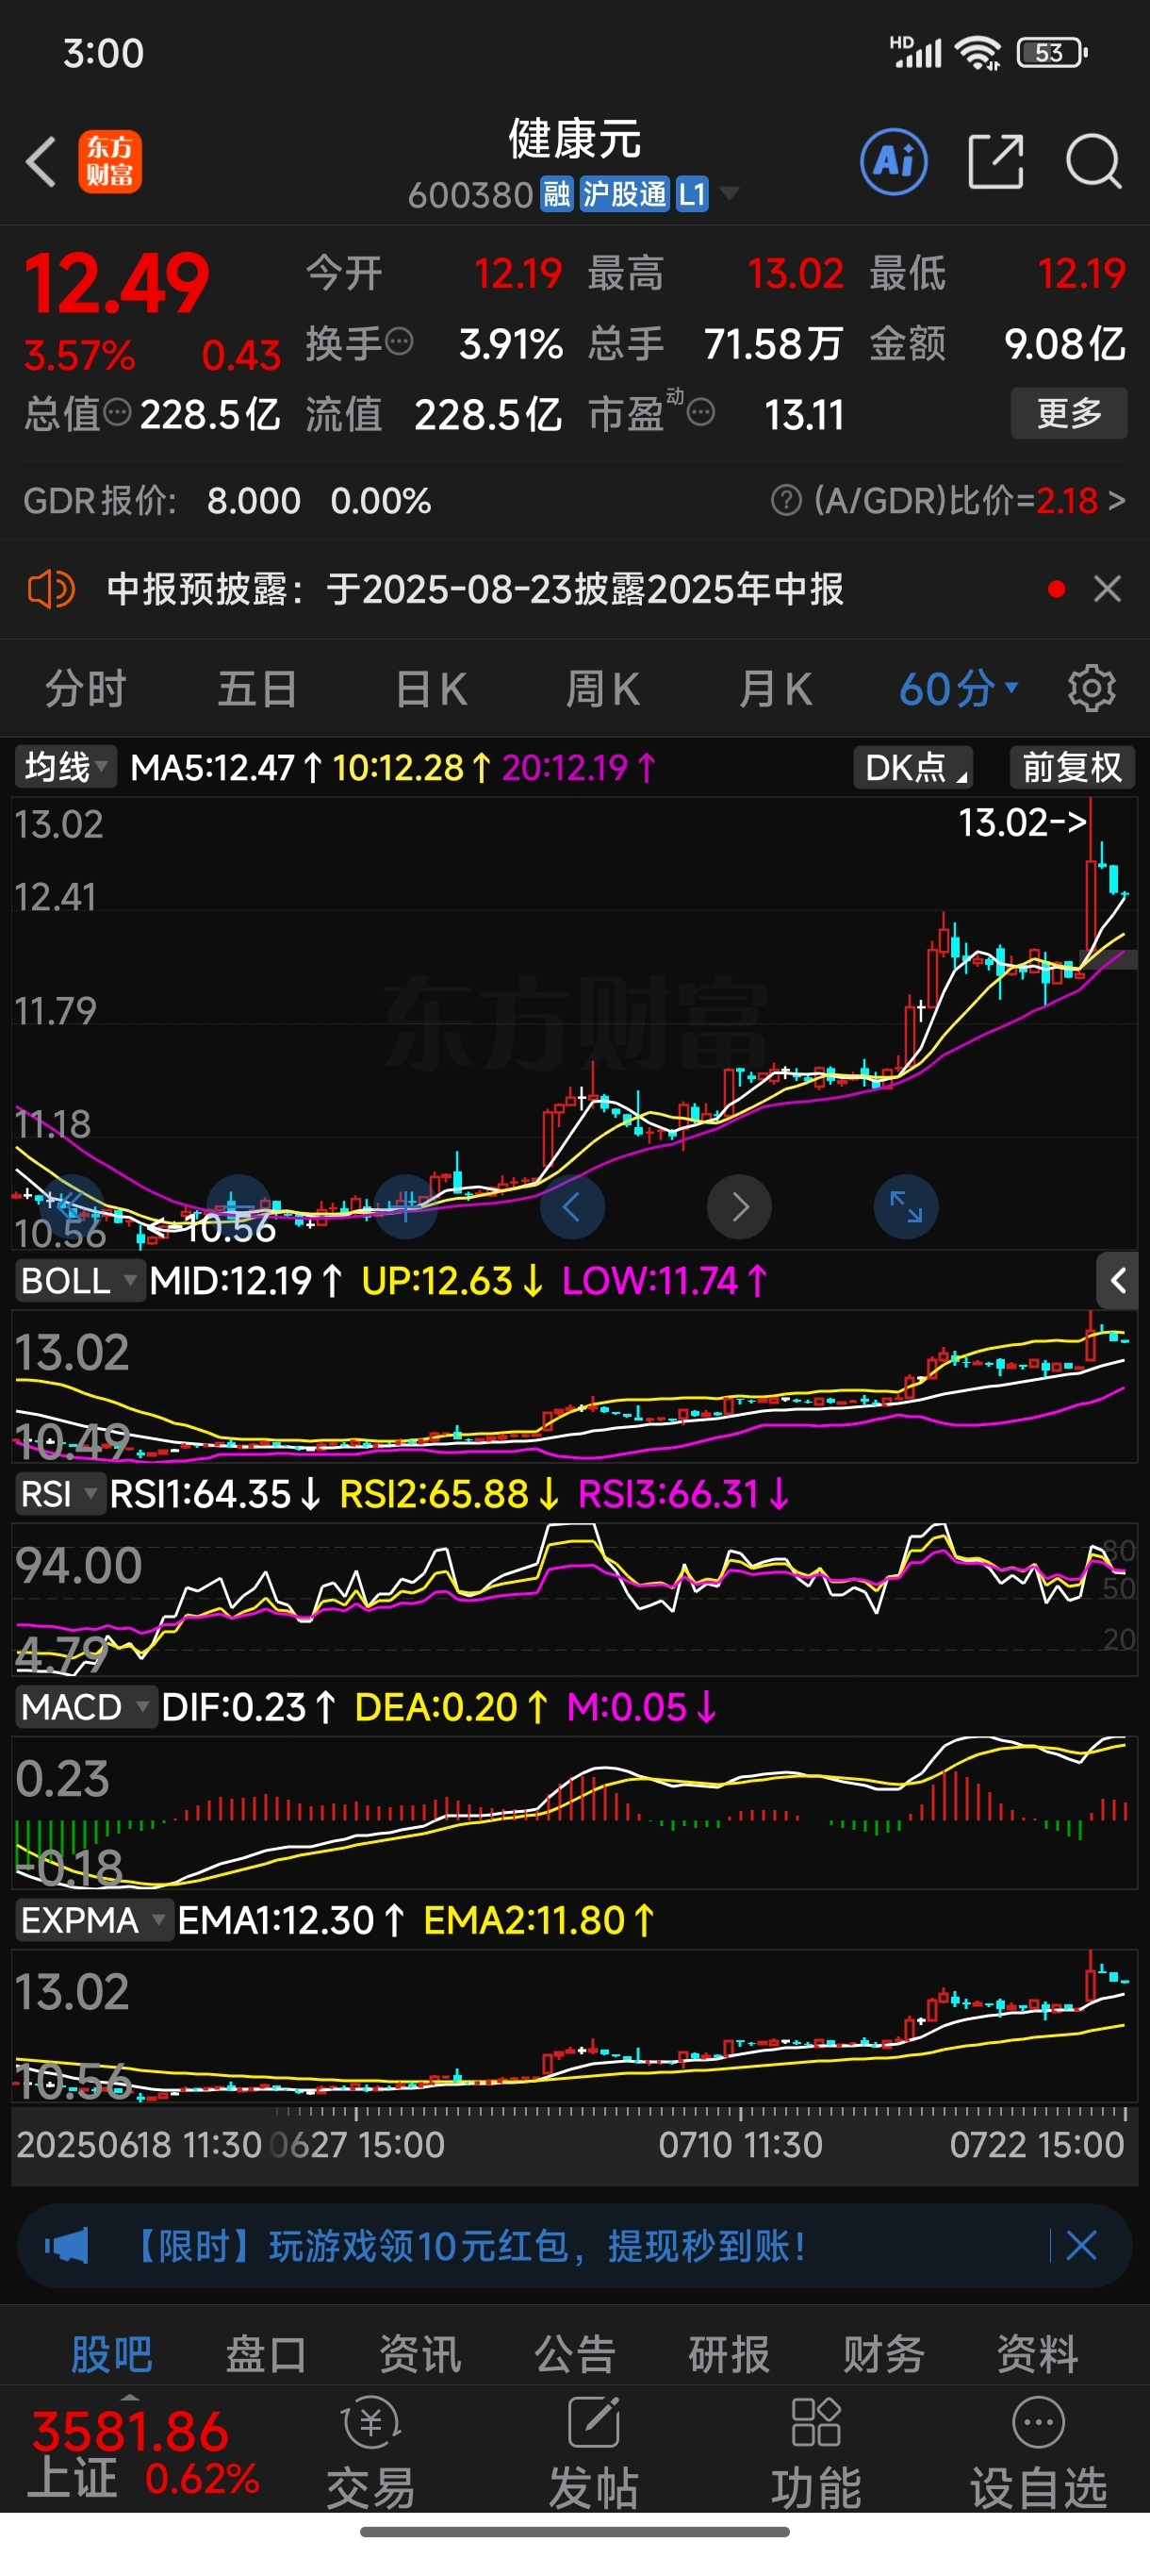This screenshot has height=2558, width=1150.
Task: Open the 资讯 tab
Action: click(x=420, y=2353)
